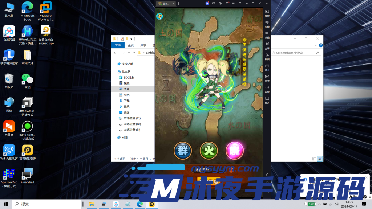Mute audio via the system tray speaker icon

pyautogui.click(x=336, y=204)
